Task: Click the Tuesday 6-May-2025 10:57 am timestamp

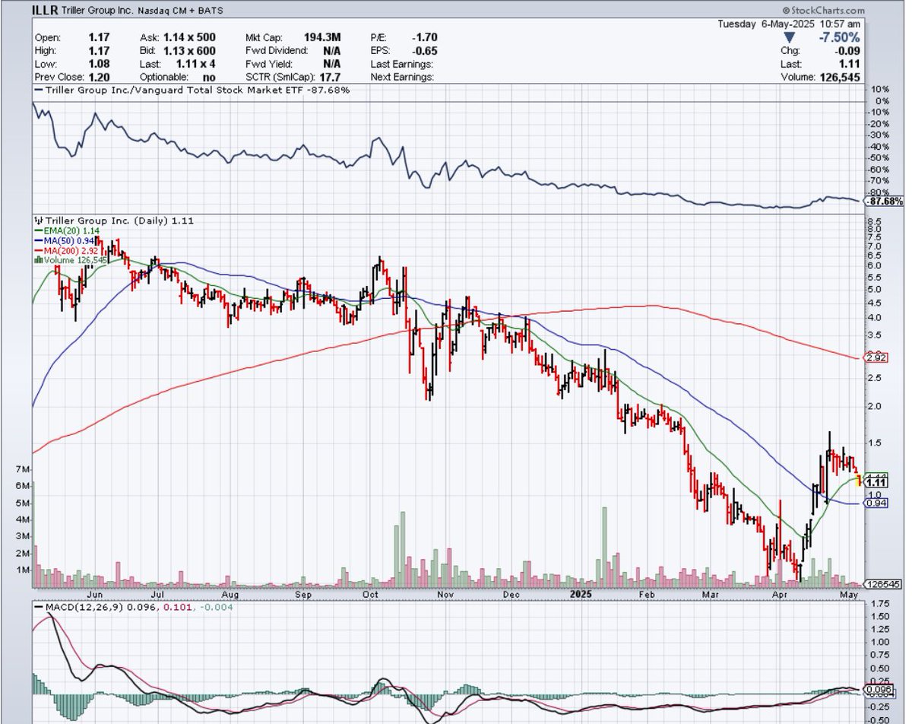Action: tap(790, 24)
